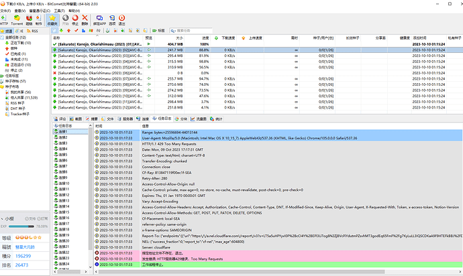
Task: Click the Bind APP (绑定APP) toolbar icon
Action: [99, 20]
